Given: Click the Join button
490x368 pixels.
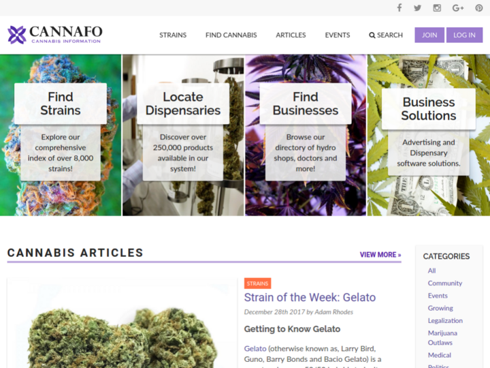Looking at the screenshot, I should (429, 35).
